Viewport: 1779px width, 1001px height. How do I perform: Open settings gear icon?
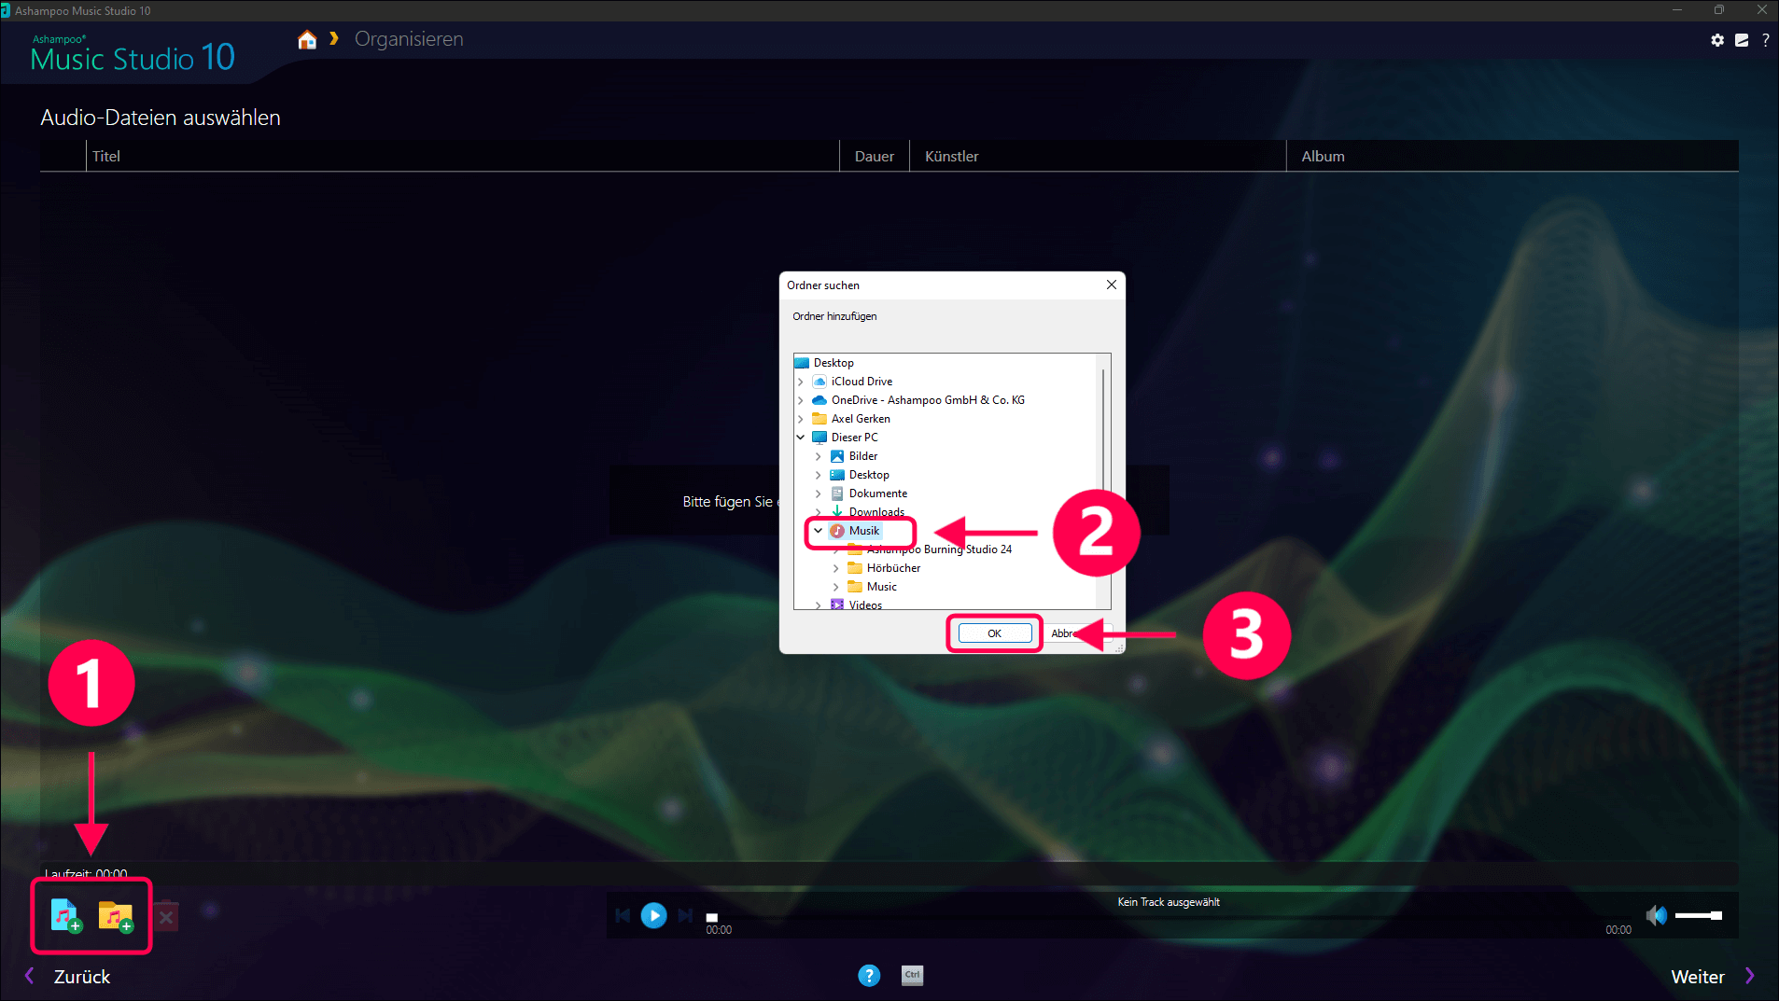(x=1717, y=40)
